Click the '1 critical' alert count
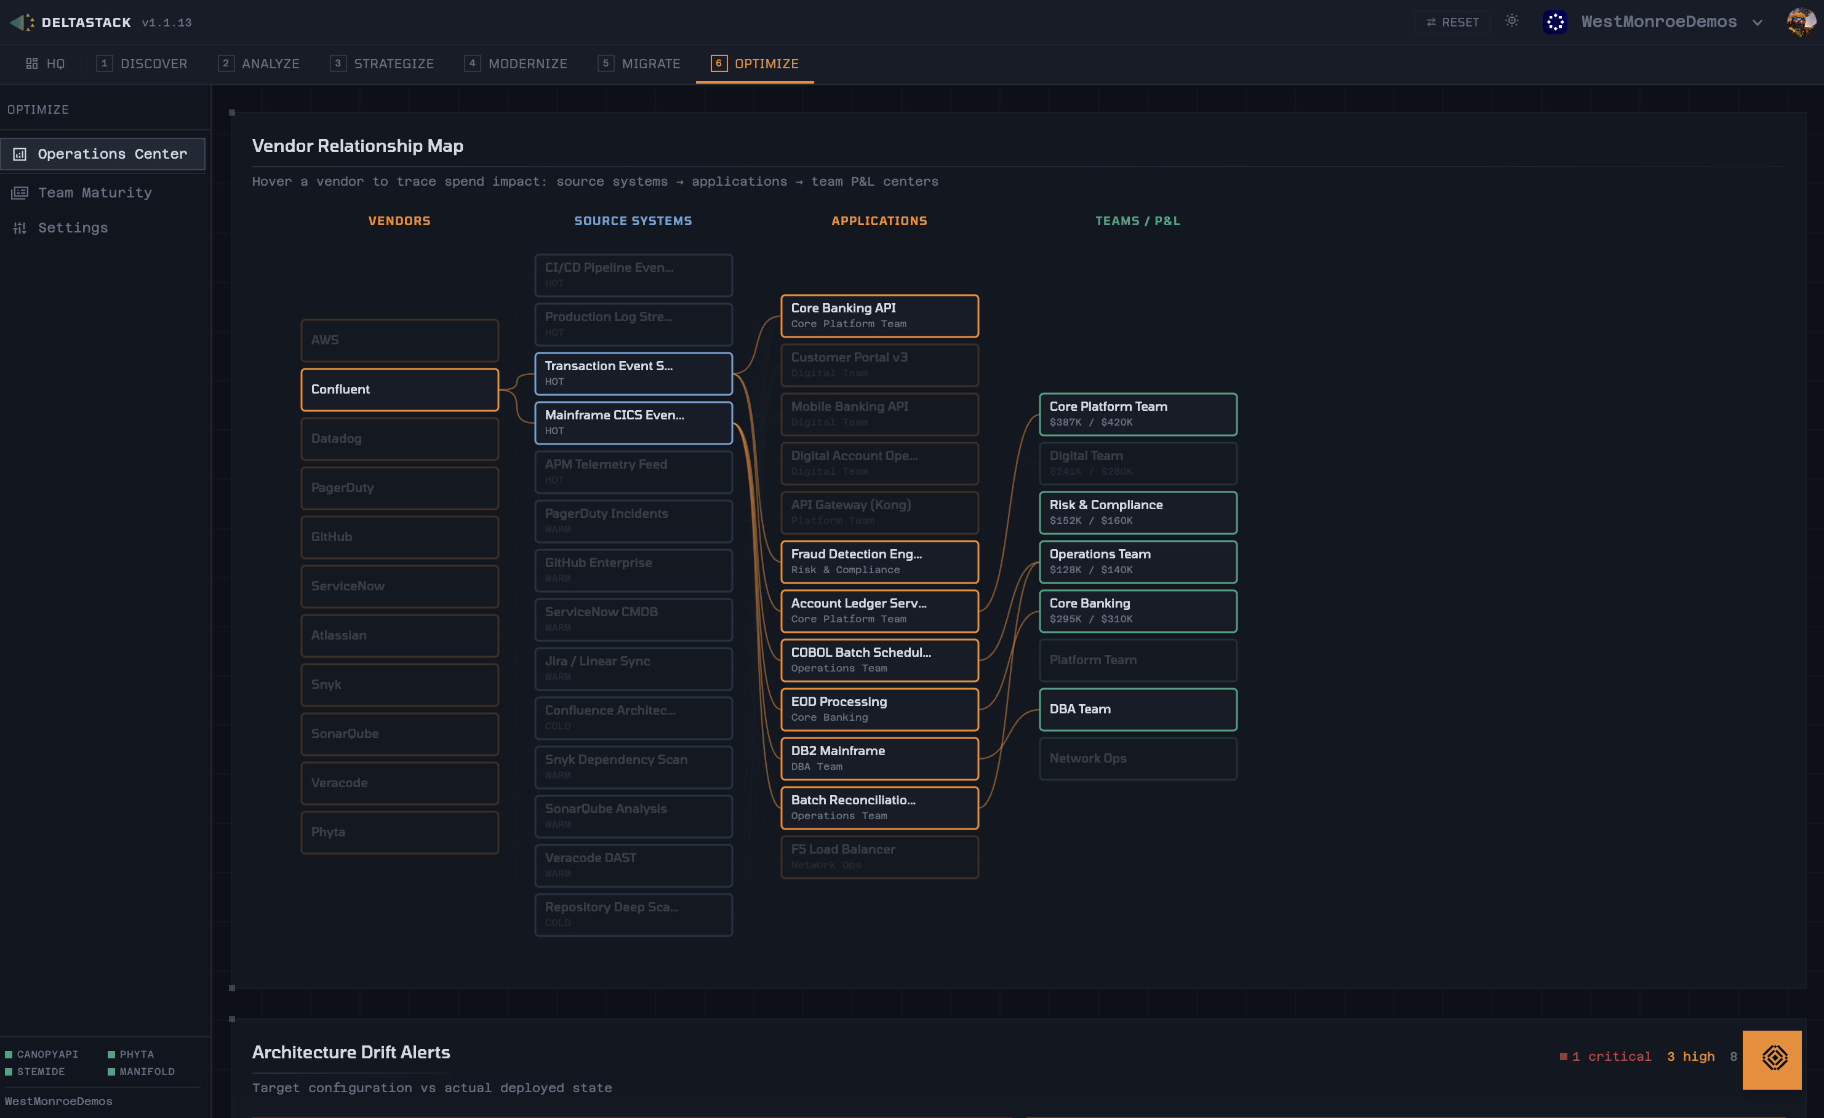1824x1118 pixels. tap(1606, 1057)
